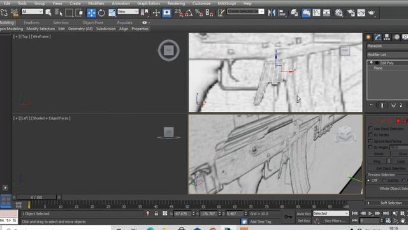Image resolution: width=408 pixels, height=230 pixels.
Task: Switch to the Freeform ribbon tab
Action: (x=31, y=23)
